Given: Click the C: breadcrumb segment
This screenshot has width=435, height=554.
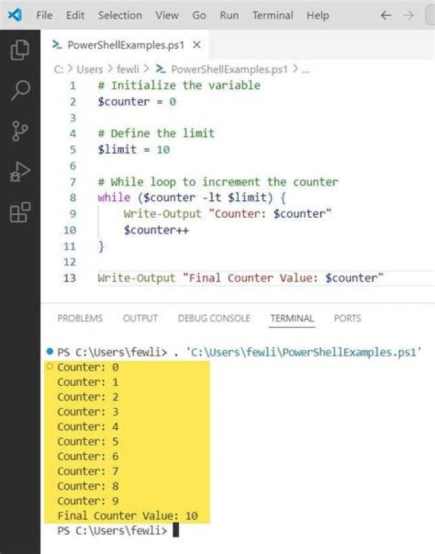Looking at the screenshot, I should click(59, 69).
